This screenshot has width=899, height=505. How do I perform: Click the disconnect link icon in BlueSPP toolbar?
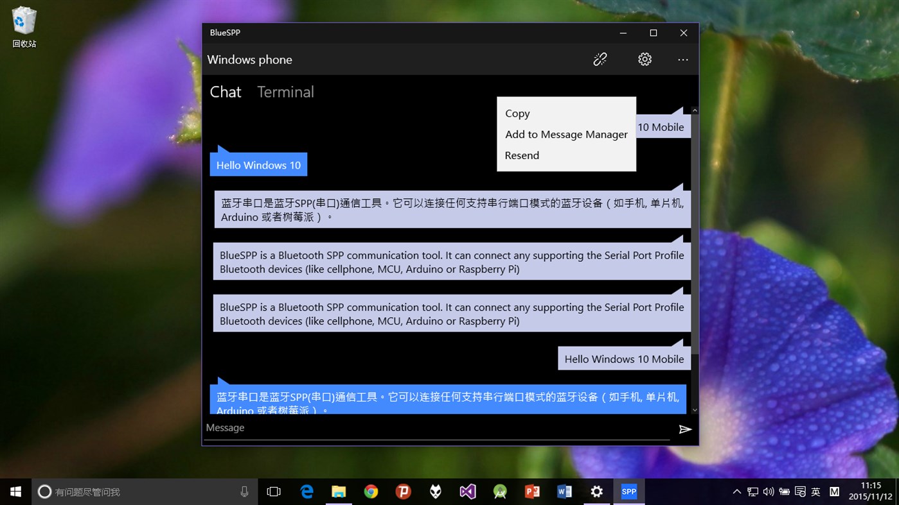tap(600, 58)
